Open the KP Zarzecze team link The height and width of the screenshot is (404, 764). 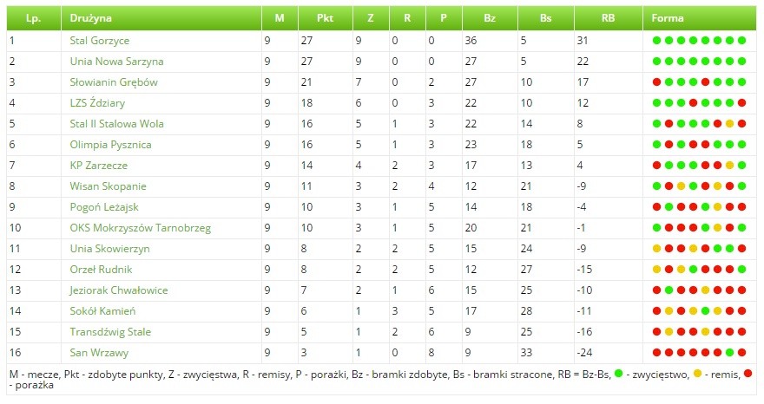tap(99, 166)
